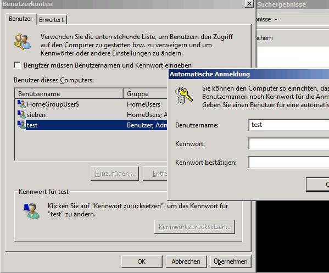
Task: Switch to the Erweitert tab
Action: click(x=52, y=20)
